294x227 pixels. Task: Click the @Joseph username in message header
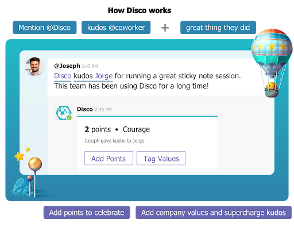pos(67,66)
